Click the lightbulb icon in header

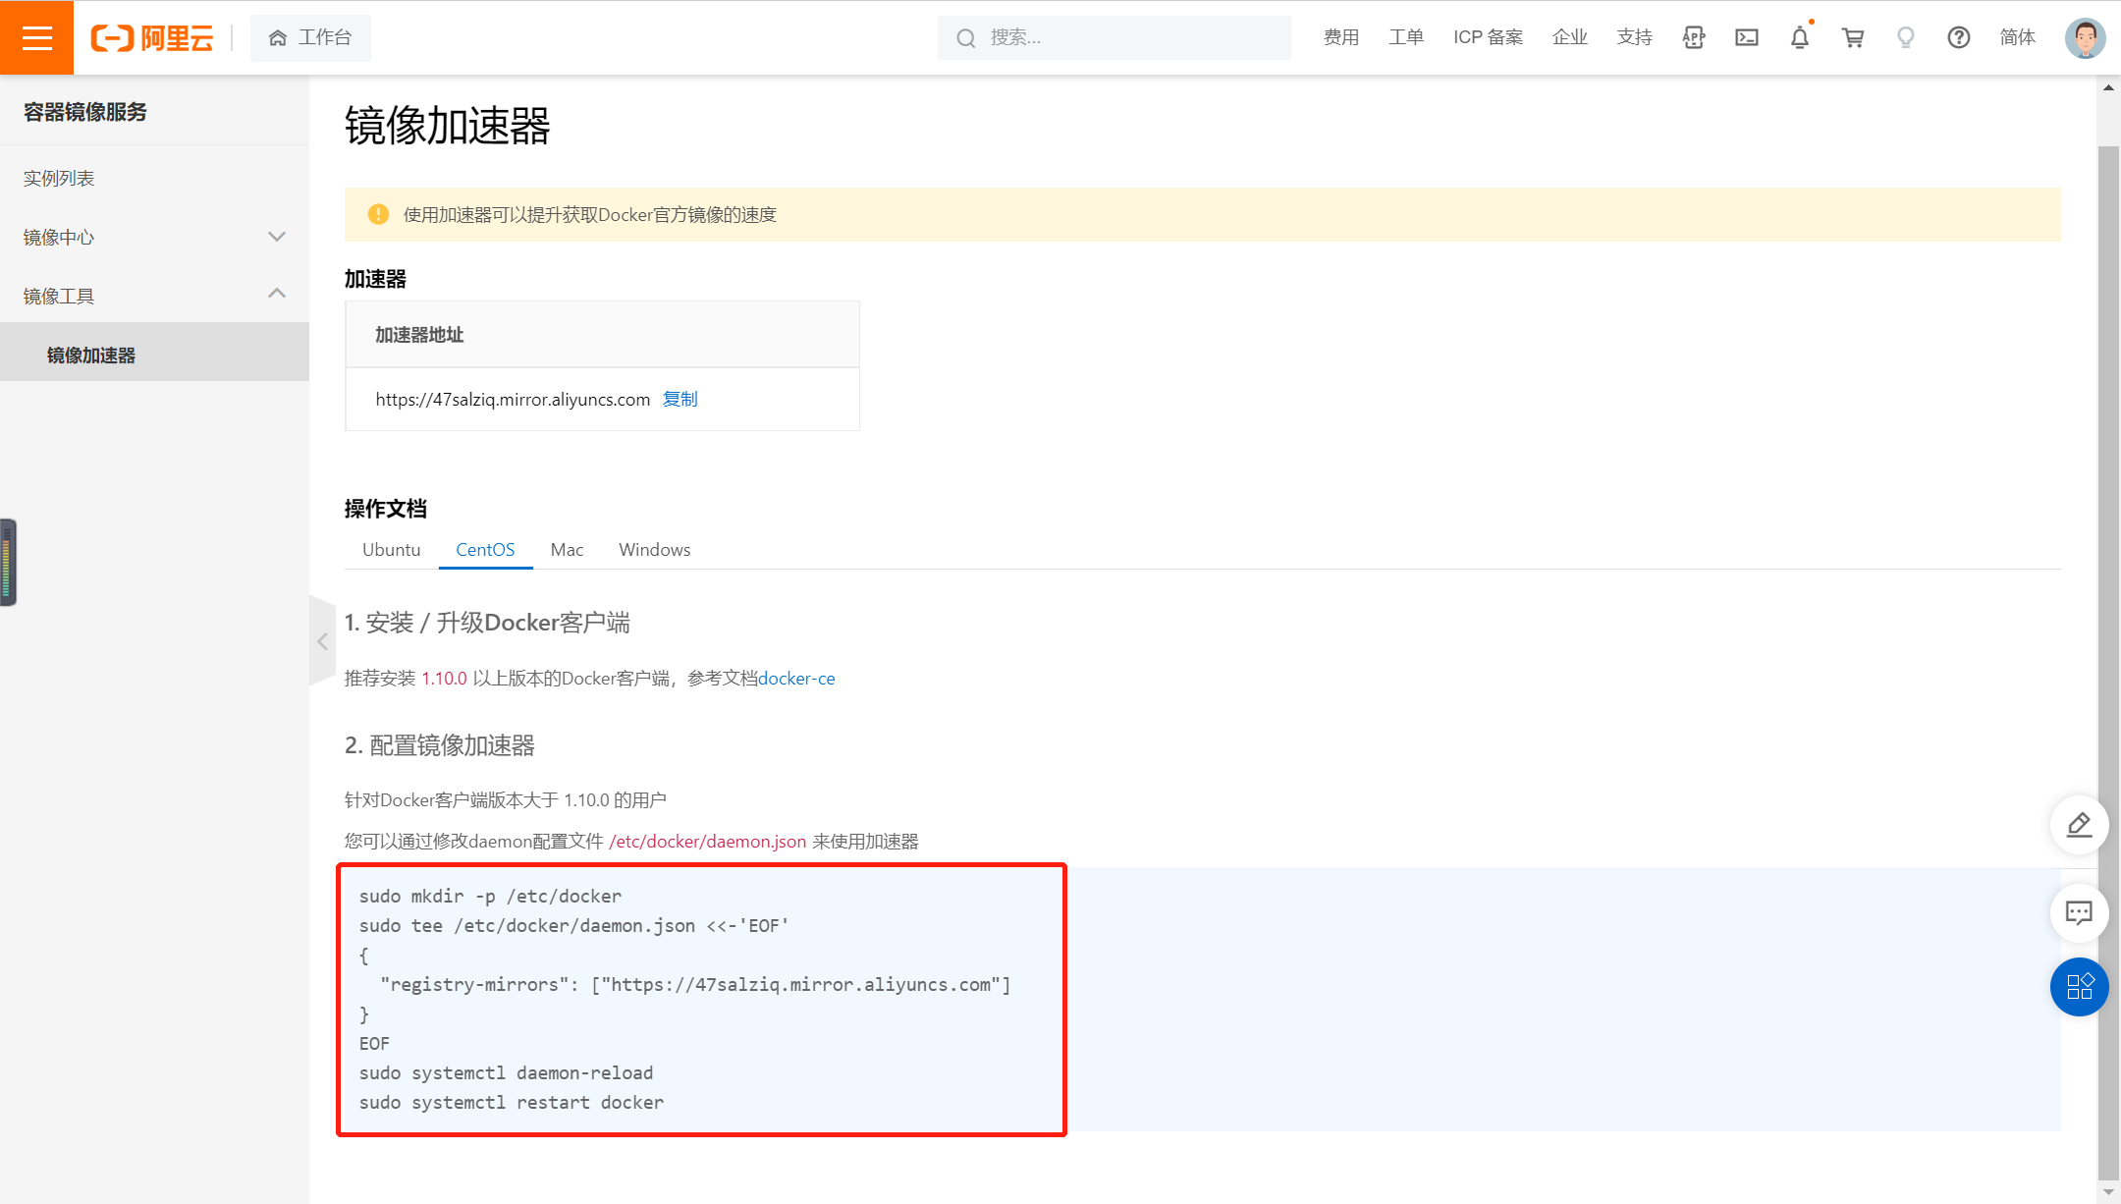point(1905,37)
